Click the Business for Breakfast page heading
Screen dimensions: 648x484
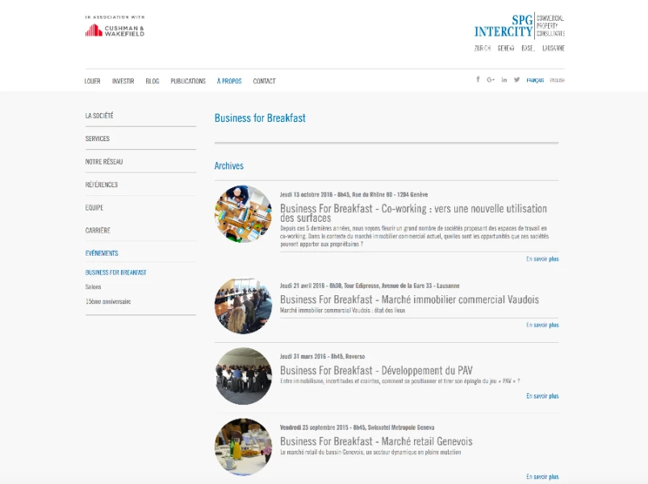click(260, 118)
